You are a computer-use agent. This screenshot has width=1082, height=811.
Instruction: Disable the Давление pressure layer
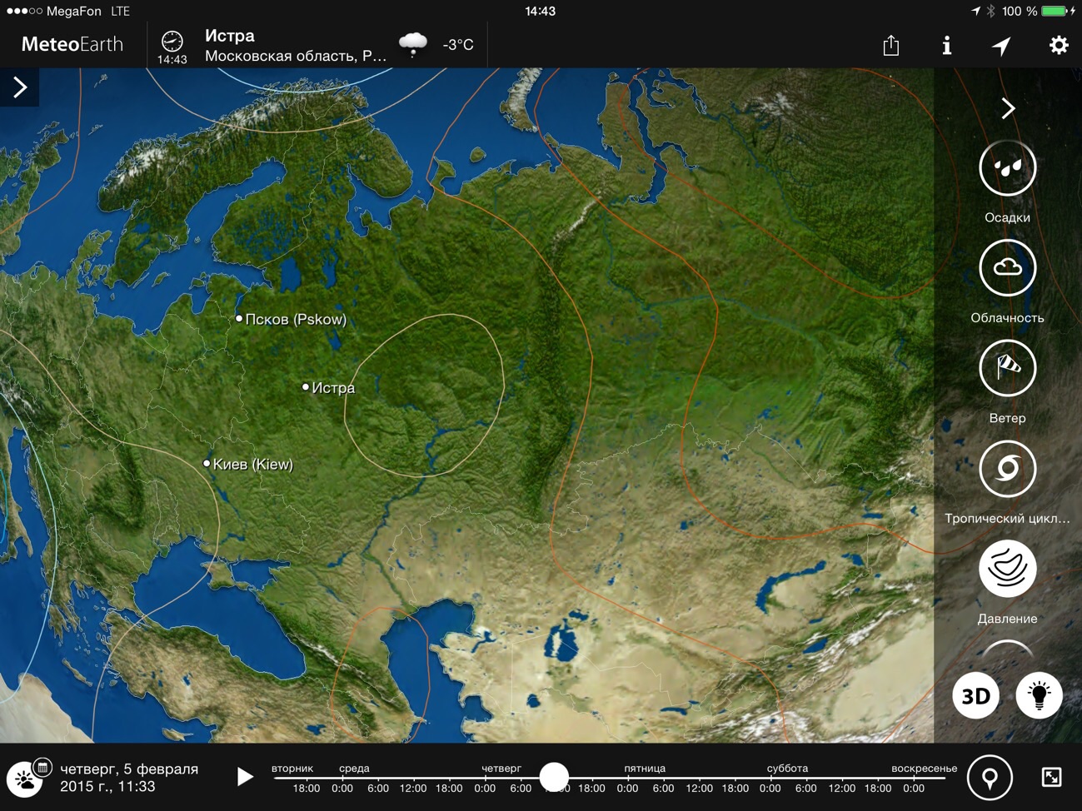(1007, 569)
